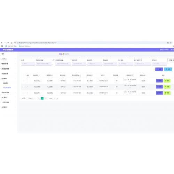
Task: Click the first filter input field
Action: coord(28,64)
